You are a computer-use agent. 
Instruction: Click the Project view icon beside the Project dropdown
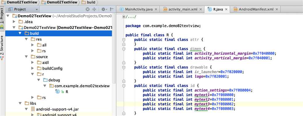[10, 9]
